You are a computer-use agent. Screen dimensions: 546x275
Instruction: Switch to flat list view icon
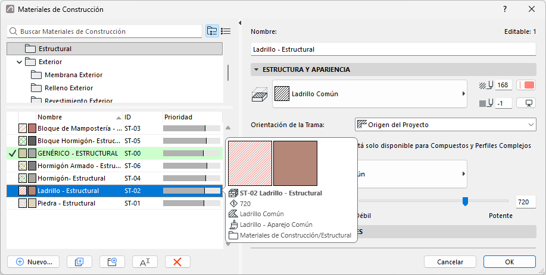(x=226, y=31)
